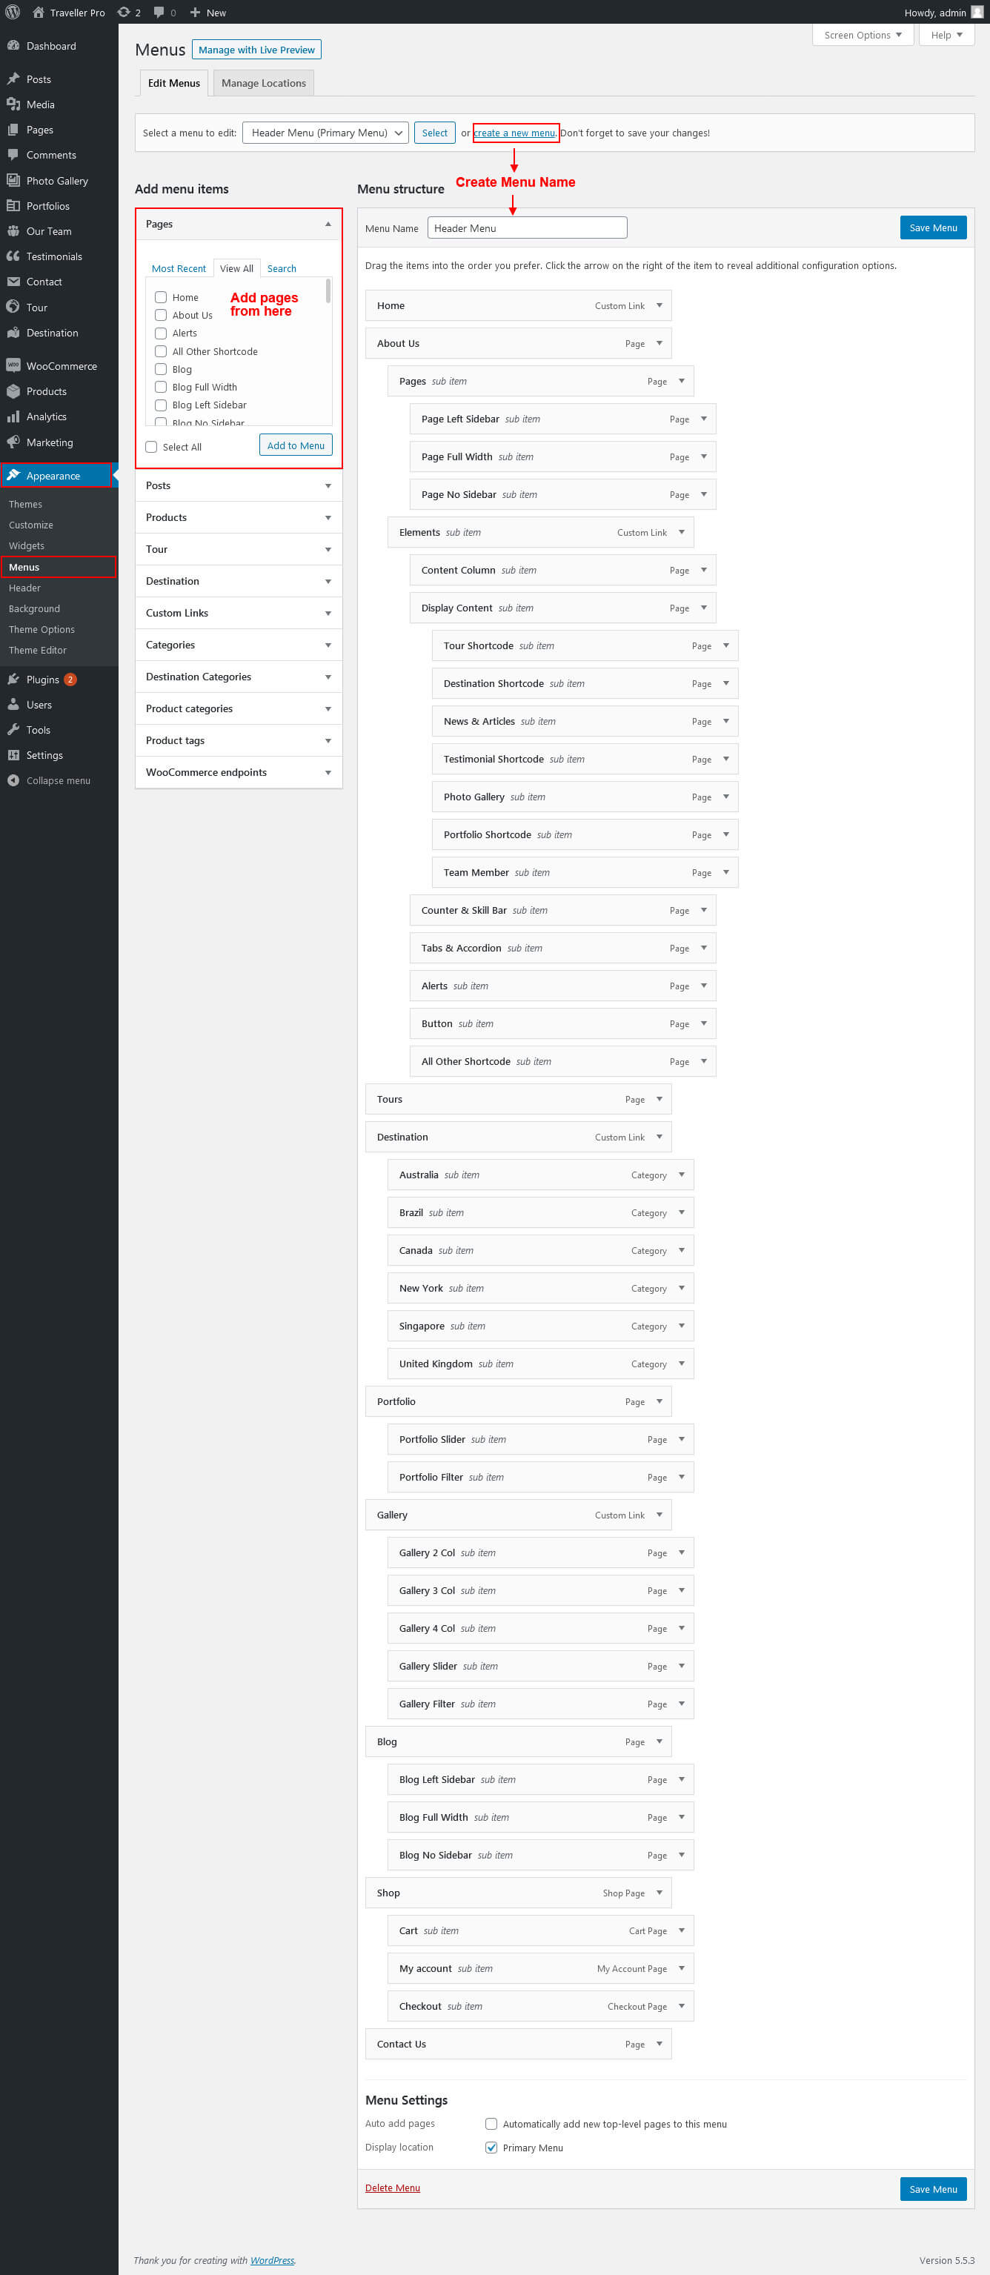Viewport: 990px width, 2275px height.
Task: Click the Dashboard icon in sidebar
Action: point(13,46)
